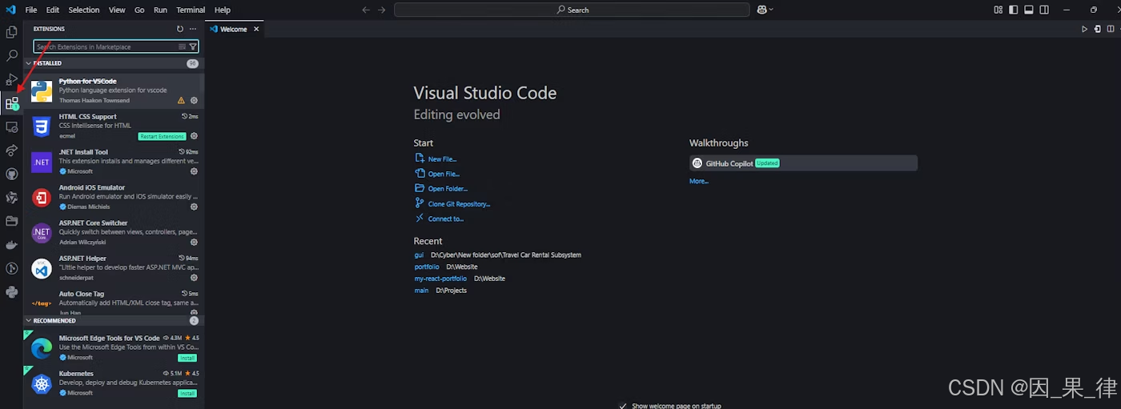Go back using the navigation arrow
The width and height of the screenshot is (1121, 409).
[x=366, y=10]
